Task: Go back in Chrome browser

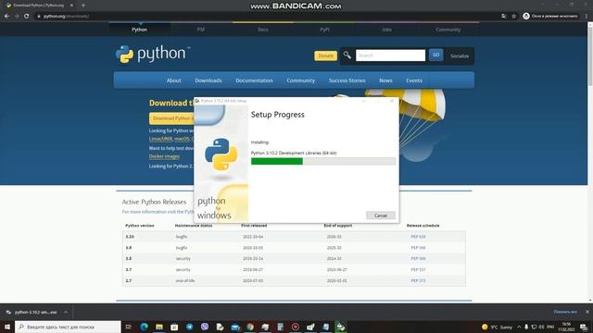Action: pos(6,17)
